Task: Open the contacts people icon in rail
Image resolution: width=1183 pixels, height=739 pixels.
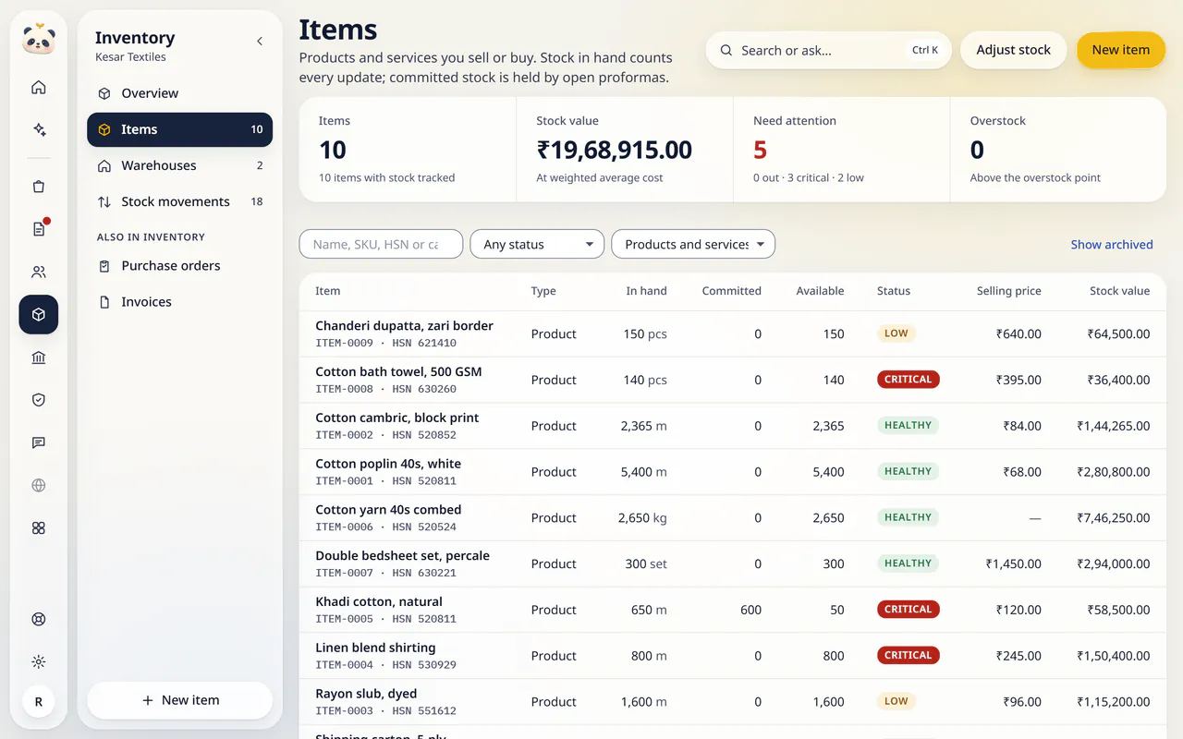Action: tap(39, 272)
